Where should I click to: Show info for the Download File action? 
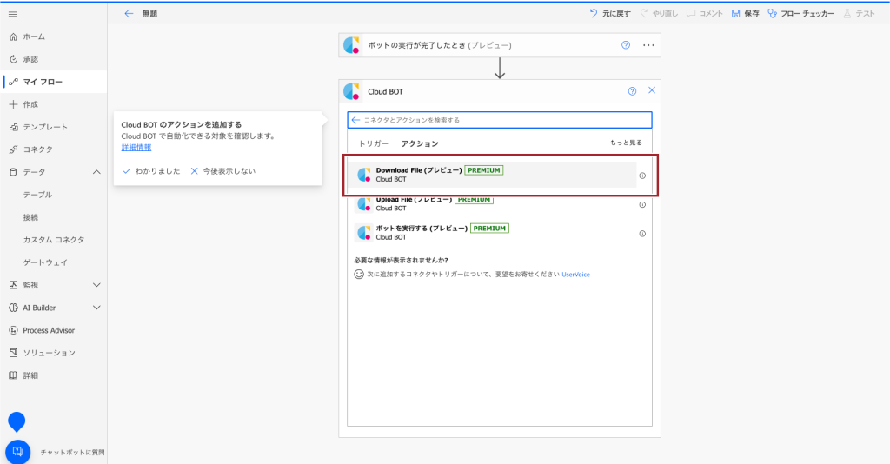tap(642, 176)
